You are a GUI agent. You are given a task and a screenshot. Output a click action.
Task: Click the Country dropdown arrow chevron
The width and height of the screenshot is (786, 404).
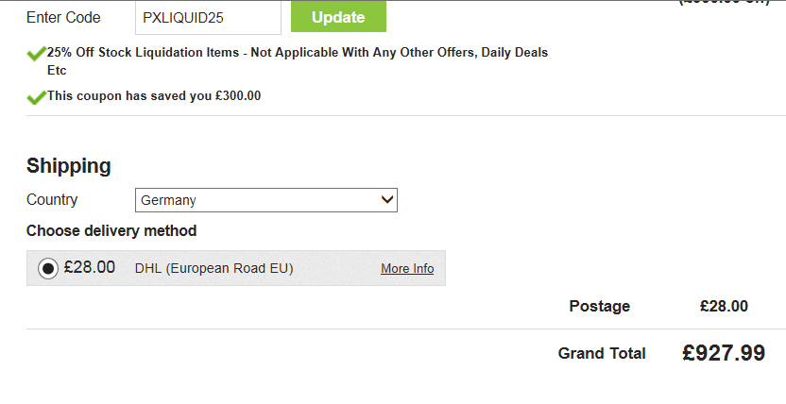[x=386, y=200]
